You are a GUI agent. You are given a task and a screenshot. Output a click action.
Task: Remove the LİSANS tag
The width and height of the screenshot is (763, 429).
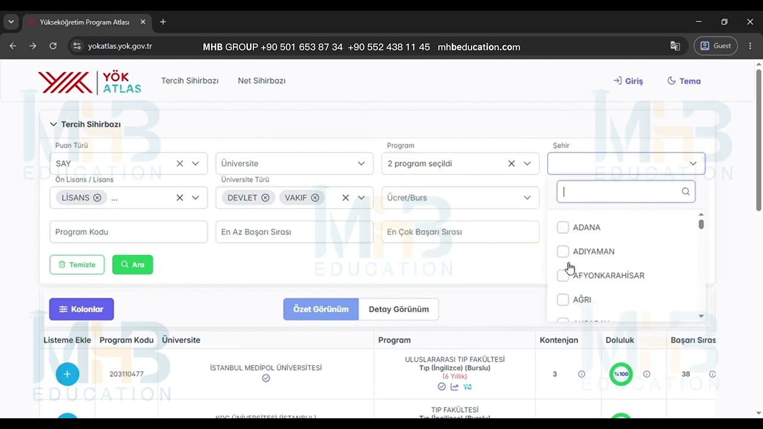click(x=97, y=198)
